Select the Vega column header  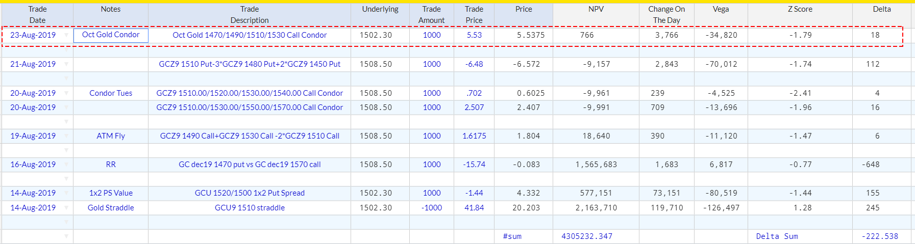coord(721,9)
